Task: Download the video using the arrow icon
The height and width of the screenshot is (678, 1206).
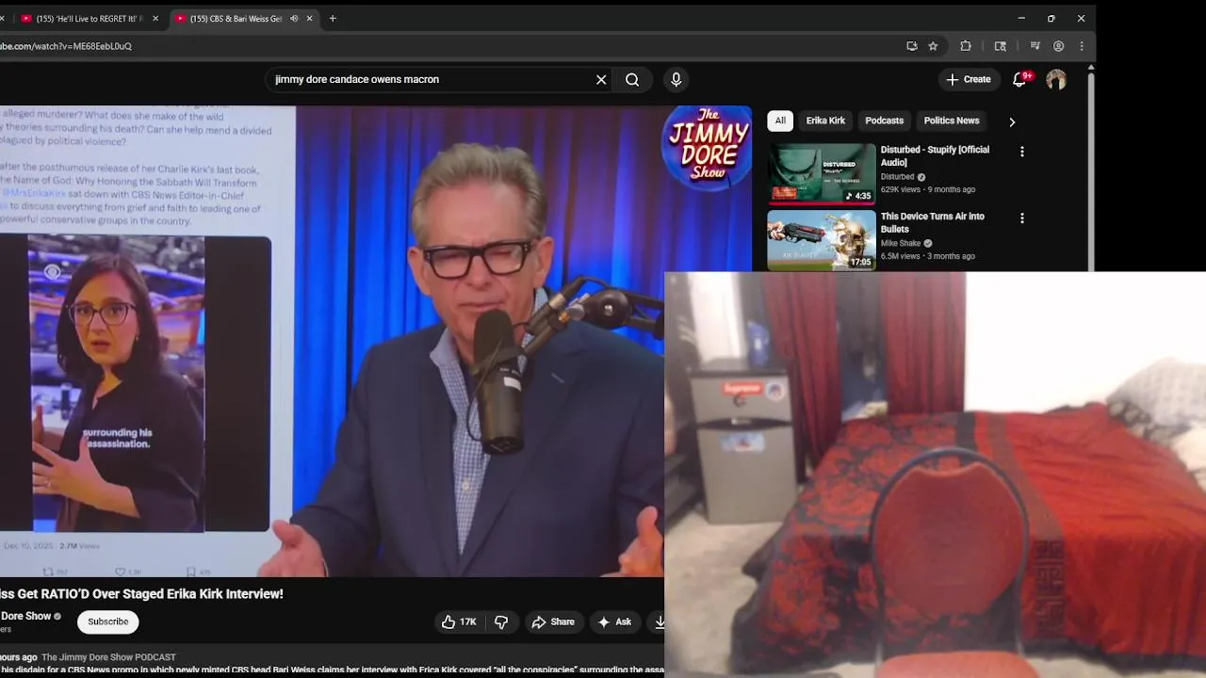Action: (659, 621)
